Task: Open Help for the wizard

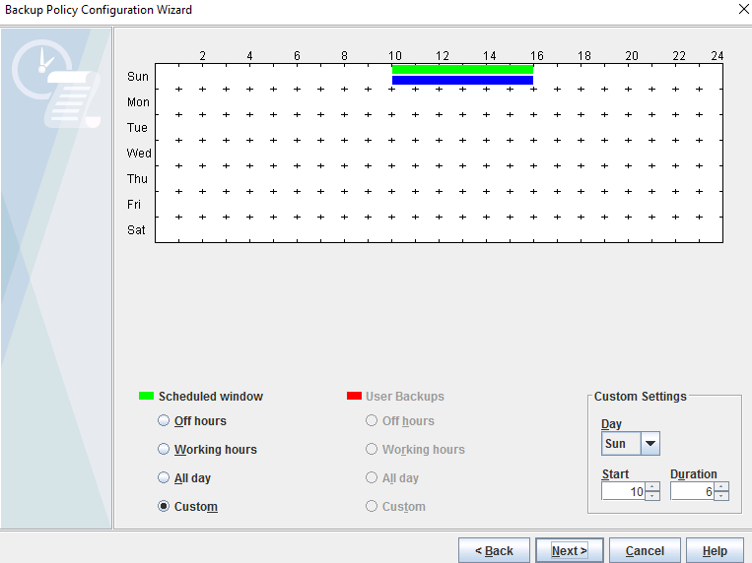Action: pos(715,550)
